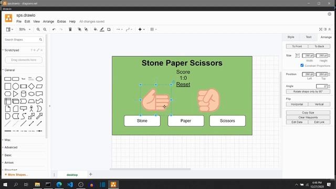Expand the Arrows shapes section

(x=9, y=162)
